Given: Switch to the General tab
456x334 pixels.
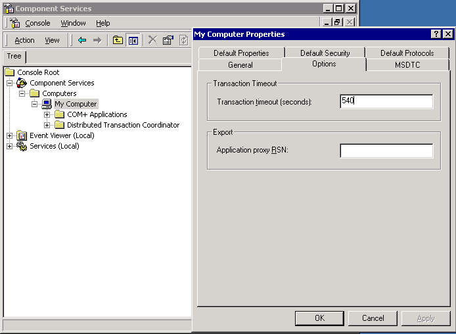Looking at the screenshot, I should pos(240,65).
